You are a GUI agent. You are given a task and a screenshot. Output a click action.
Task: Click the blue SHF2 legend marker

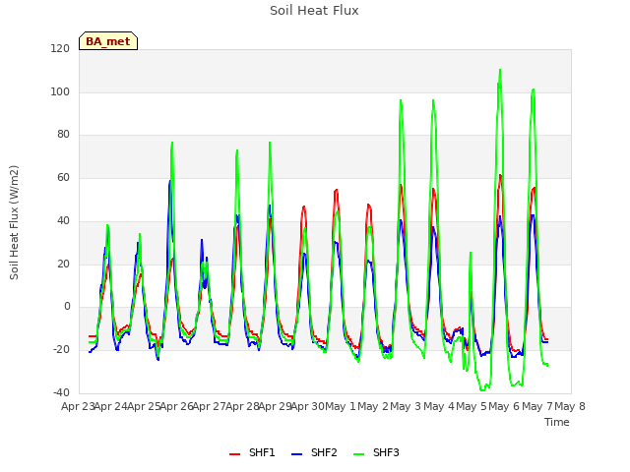[x=296, y=454]
